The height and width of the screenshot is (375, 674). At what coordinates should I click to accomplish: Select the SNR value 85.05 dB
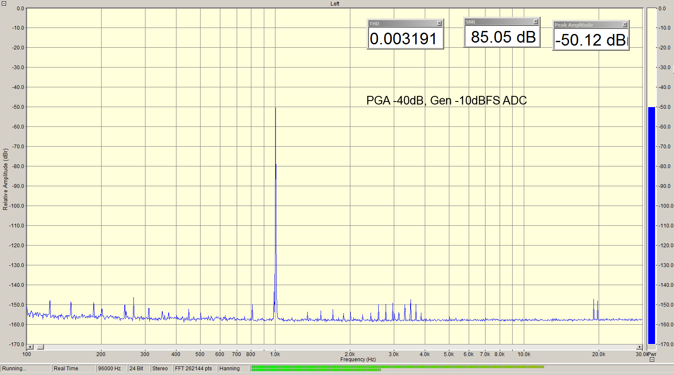pos(503,37)
